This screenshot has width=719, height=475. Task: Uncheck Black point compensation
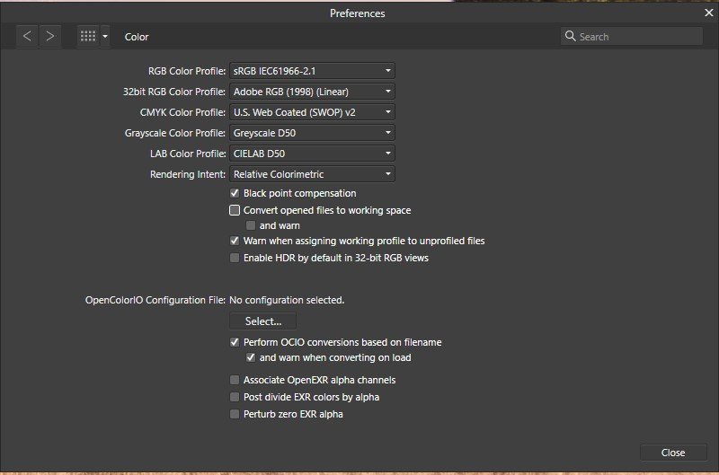click(235, 193)
